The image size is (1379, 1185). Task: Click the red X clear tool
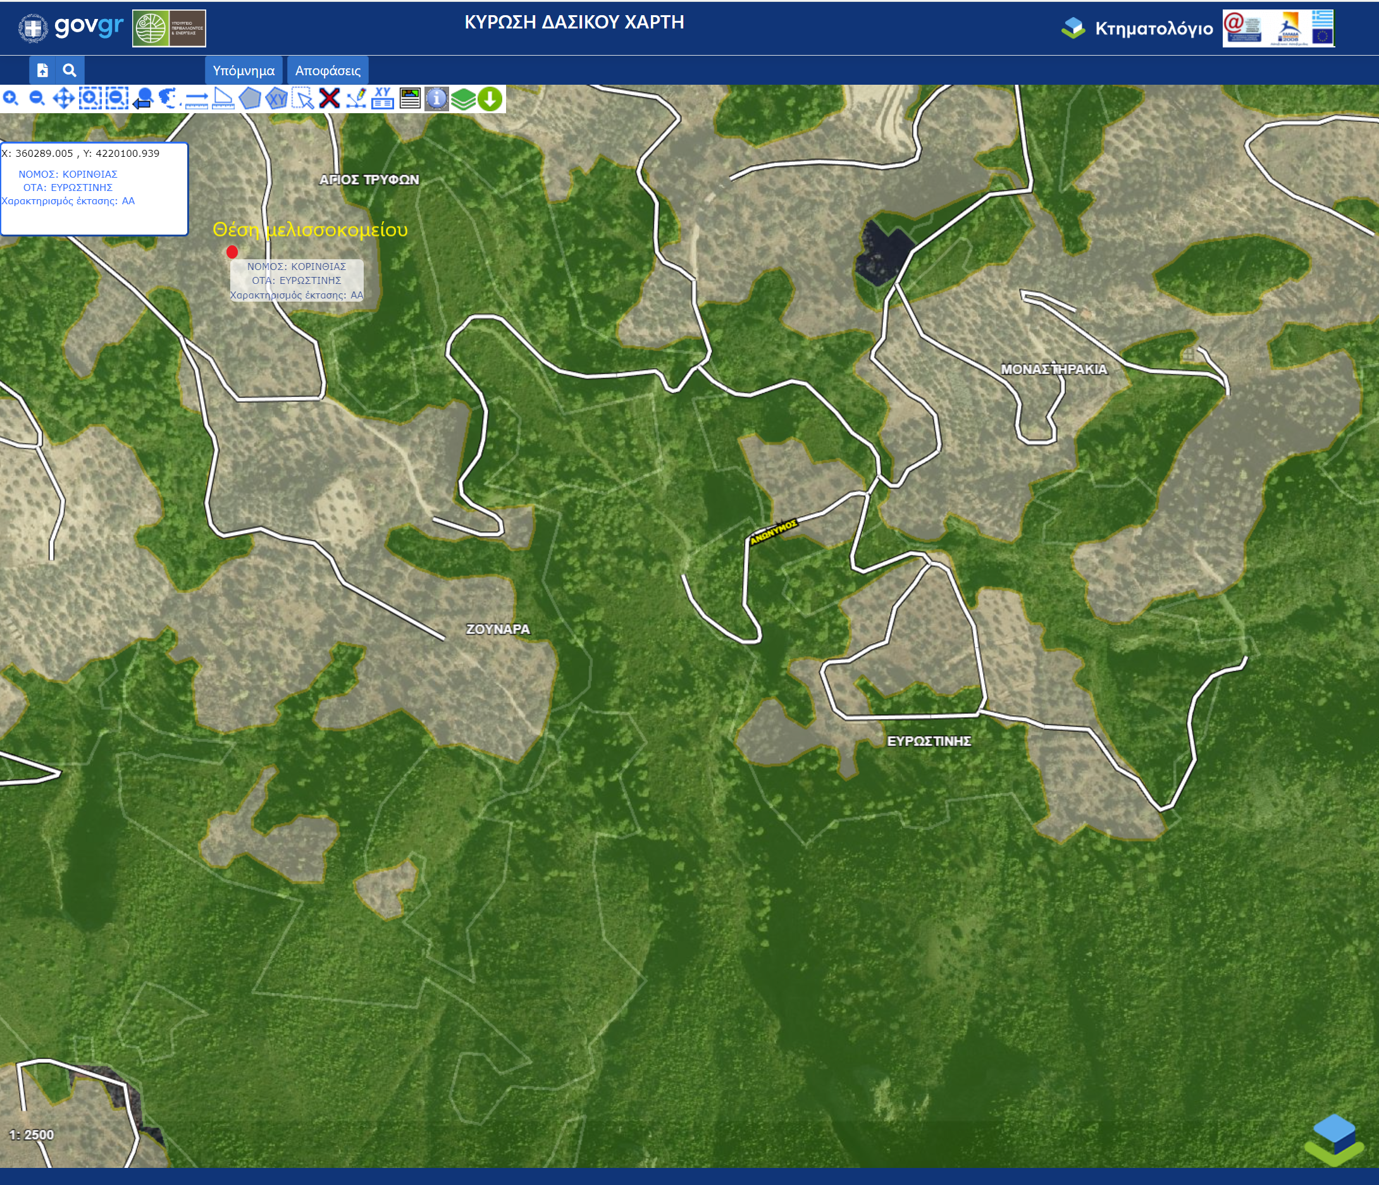[330, 99]
